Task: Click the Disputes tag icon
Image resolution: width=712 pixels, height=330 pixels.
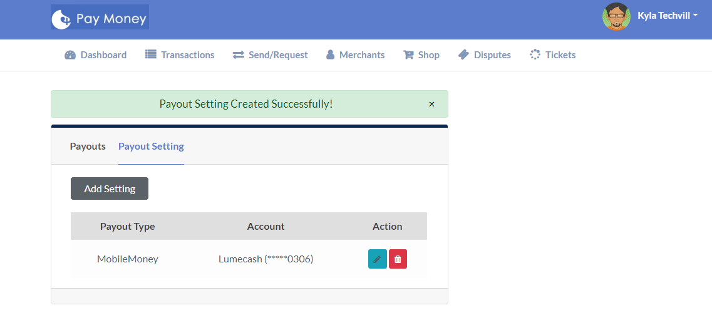Action: point(463,55)
